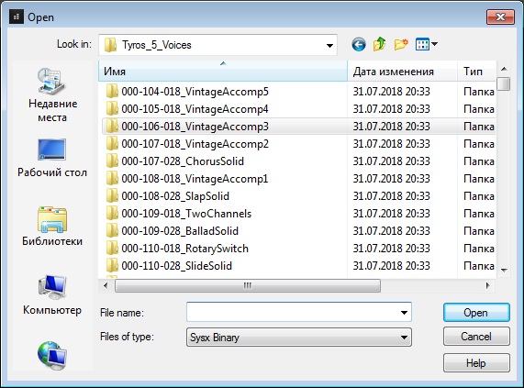This screenshot has height=388, width=524.
Task: Open Библиотеки in the places bar
Action: (x=52, y=226)
